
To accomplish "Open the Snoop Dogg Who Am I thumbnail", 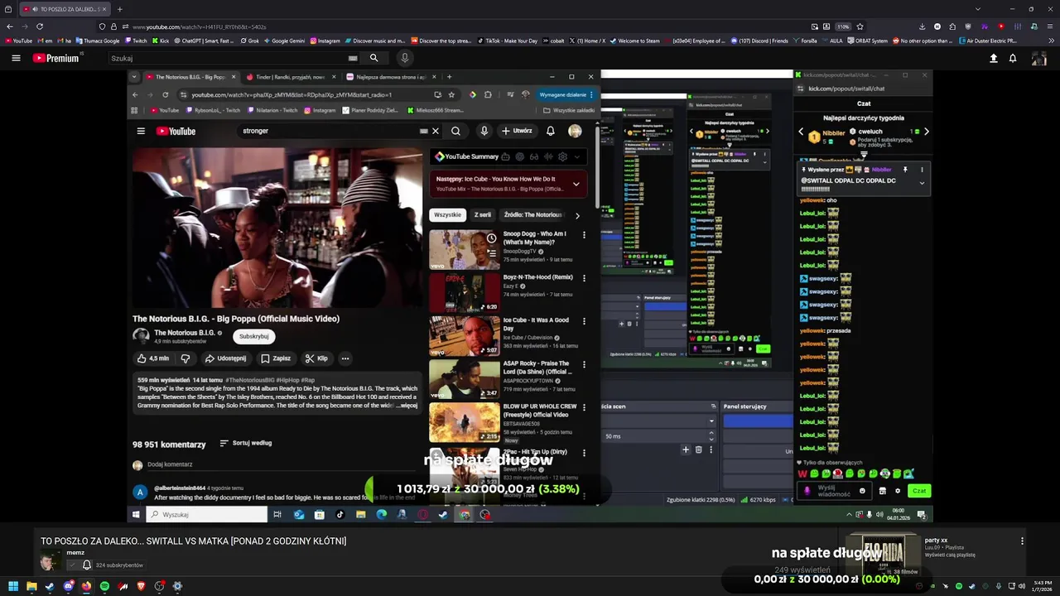I will (465, 249).
